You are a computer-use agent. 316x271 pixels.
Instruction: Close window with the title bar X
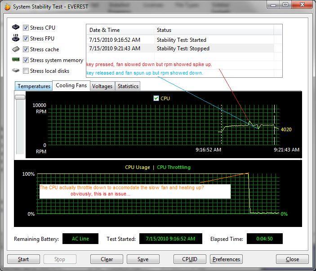pos(302,5)
